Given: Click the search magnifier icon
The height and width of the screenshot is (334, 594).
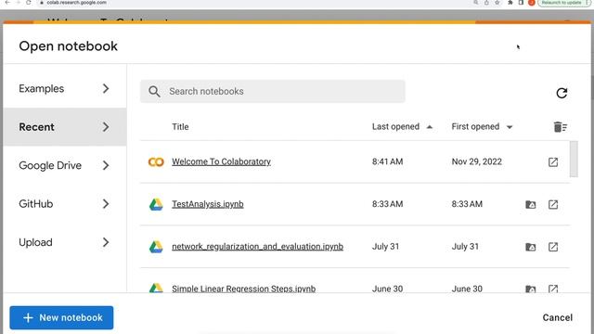Looking at the screenshot, I should [x=154, y=91].
